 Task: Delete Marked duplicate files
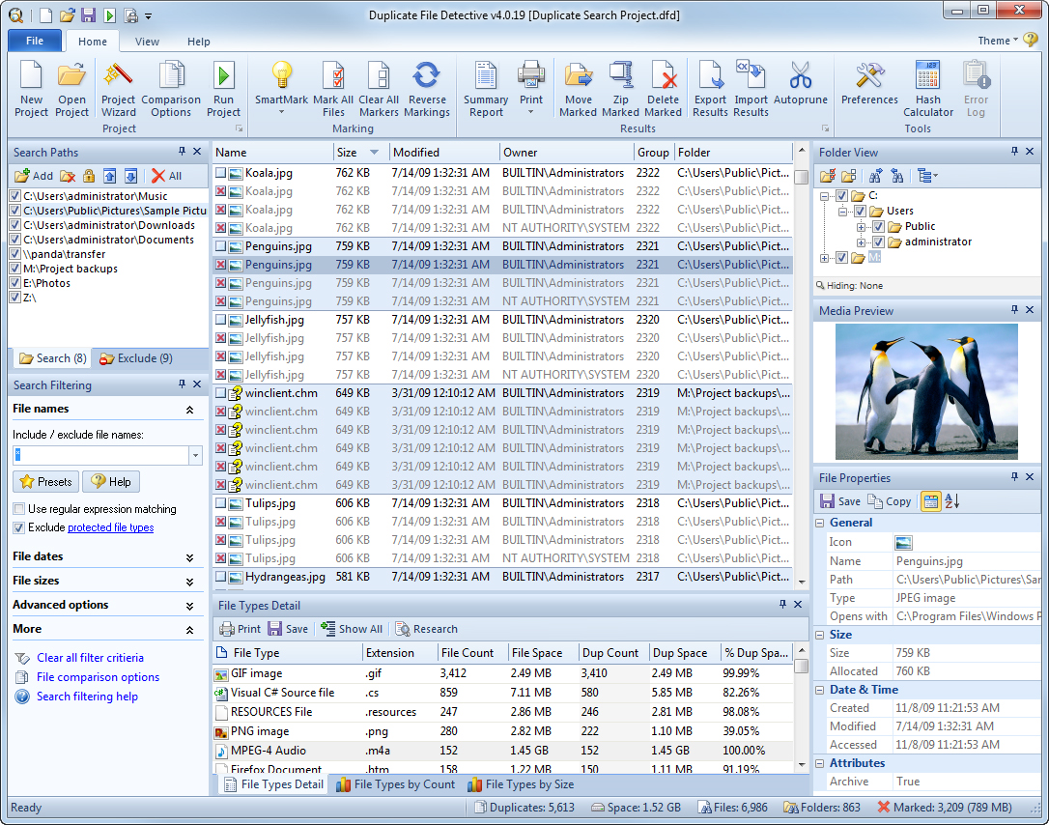click(663, 87)
